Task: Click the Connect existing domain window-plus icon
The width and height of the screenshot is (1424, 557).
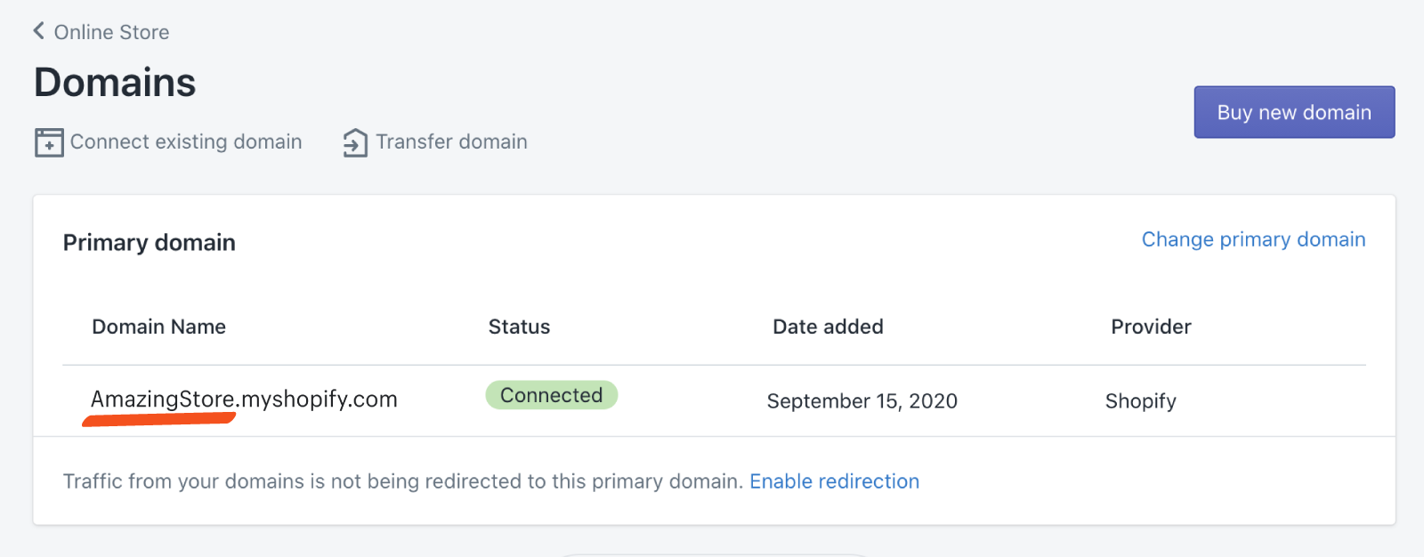Action: (49, 142)
